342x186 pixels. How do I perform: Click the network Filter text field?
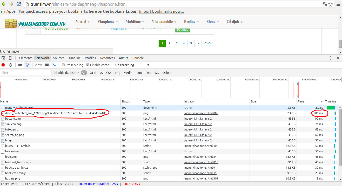tap(26, 73)
